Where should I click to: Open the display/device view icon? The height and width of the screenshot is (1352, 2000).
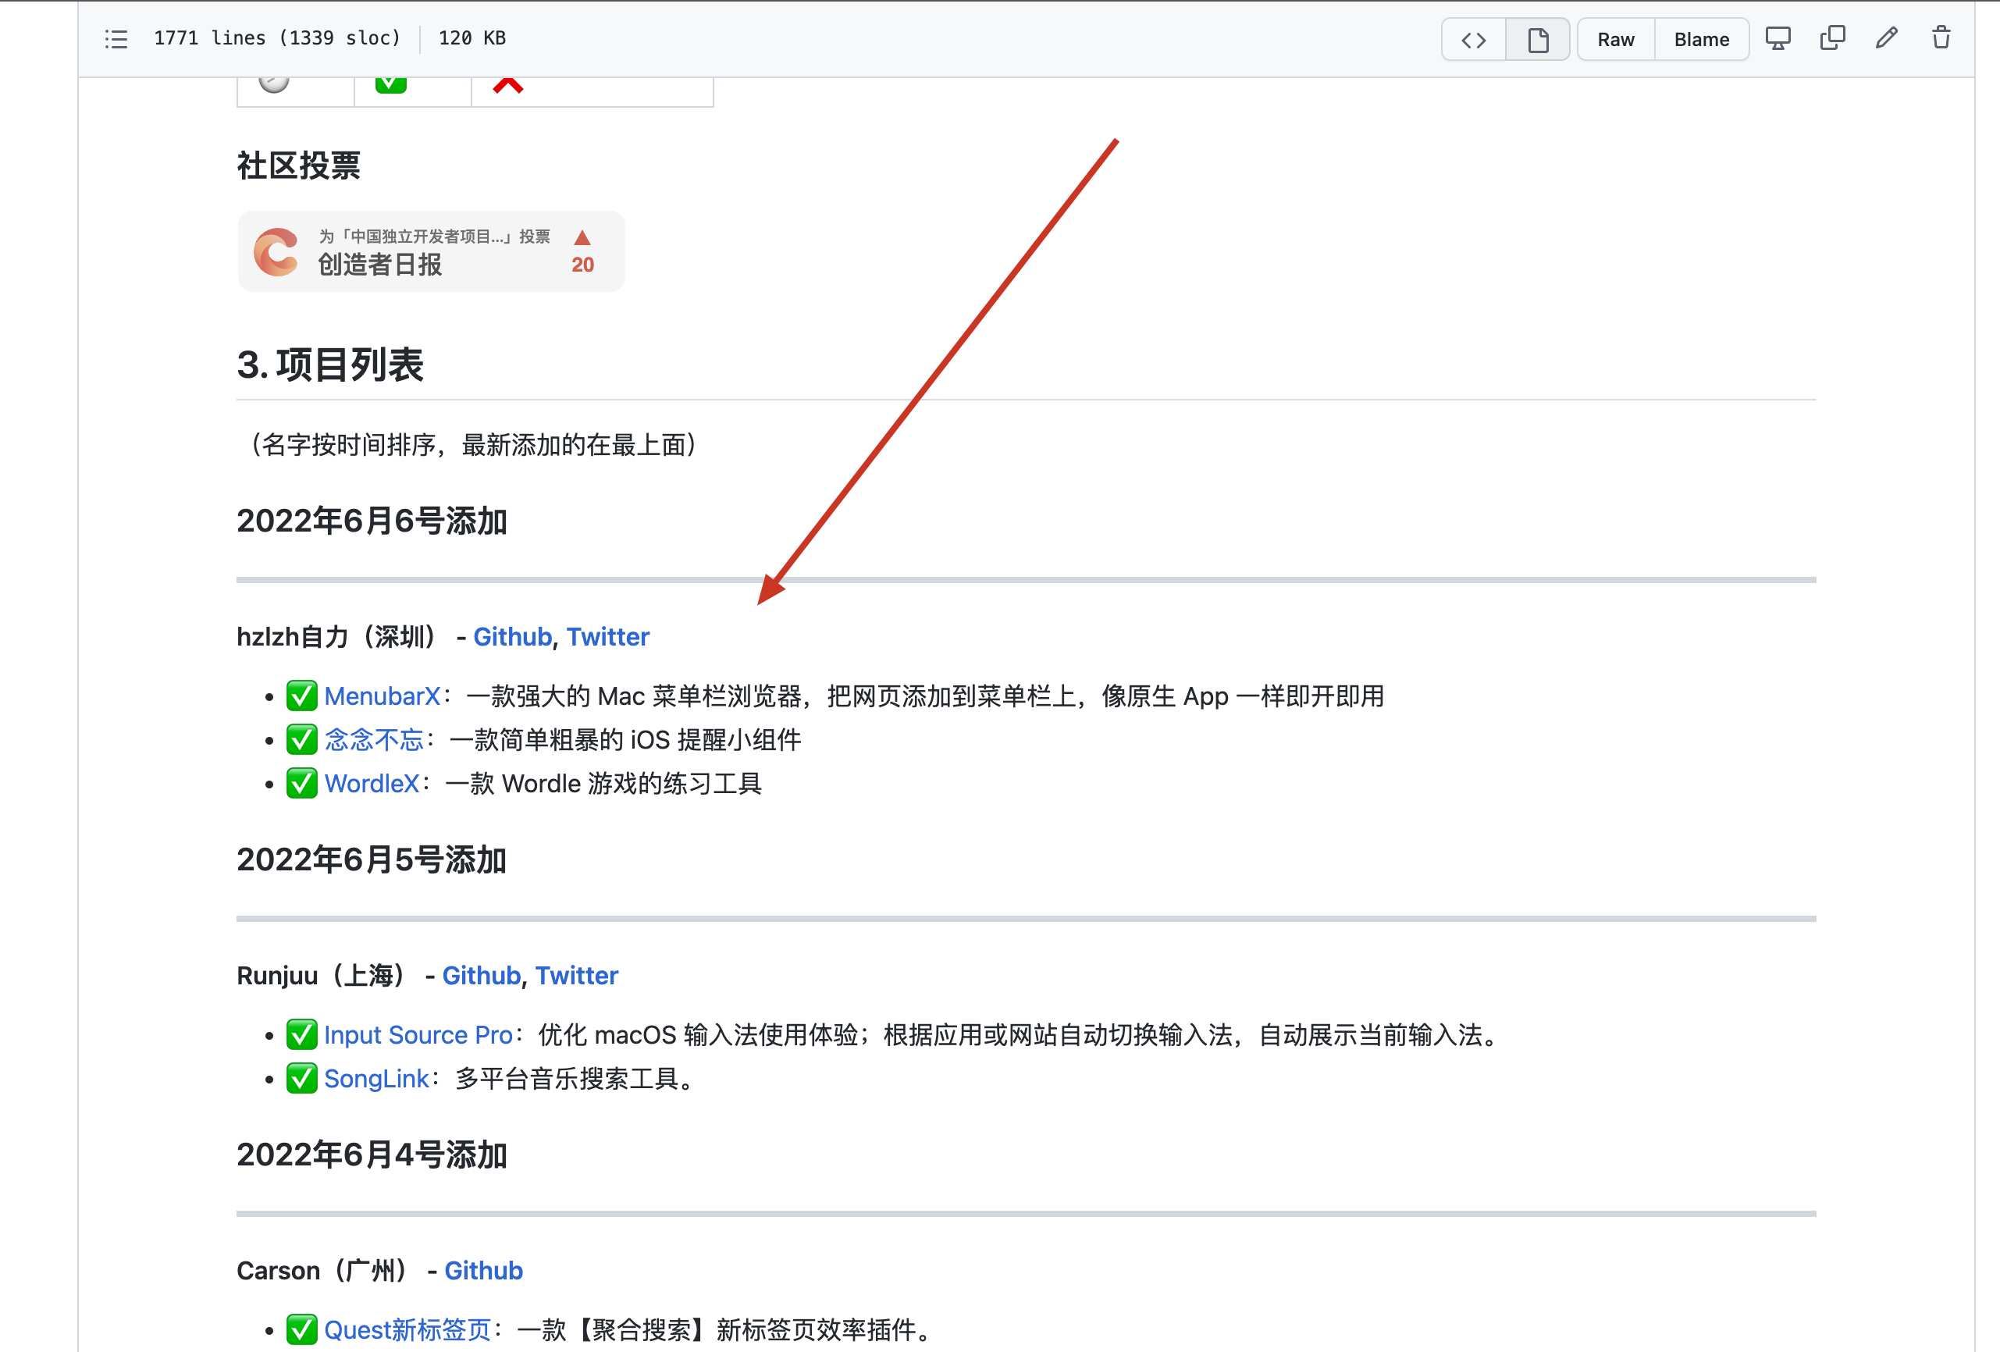pyautogui.click(x=1778, y=39)
